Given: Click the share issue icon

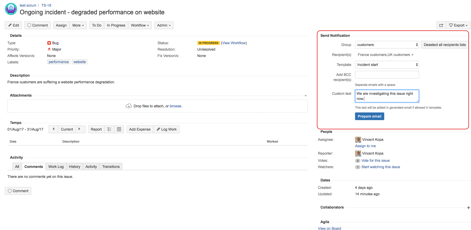Looking at the screenshot, I should [441, 25].
